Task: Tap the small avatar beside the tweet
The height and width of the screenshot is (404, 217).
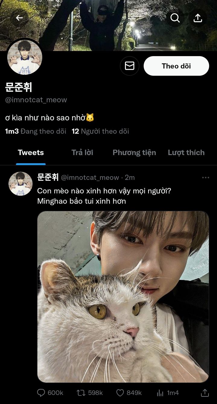Action: (21, 184)
